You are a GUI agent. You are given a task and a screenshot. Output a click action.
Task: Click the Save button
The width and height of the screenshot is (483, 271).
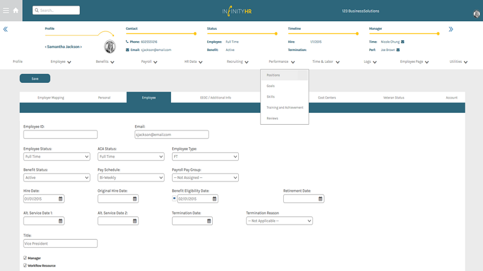click(x=35, y=79)
